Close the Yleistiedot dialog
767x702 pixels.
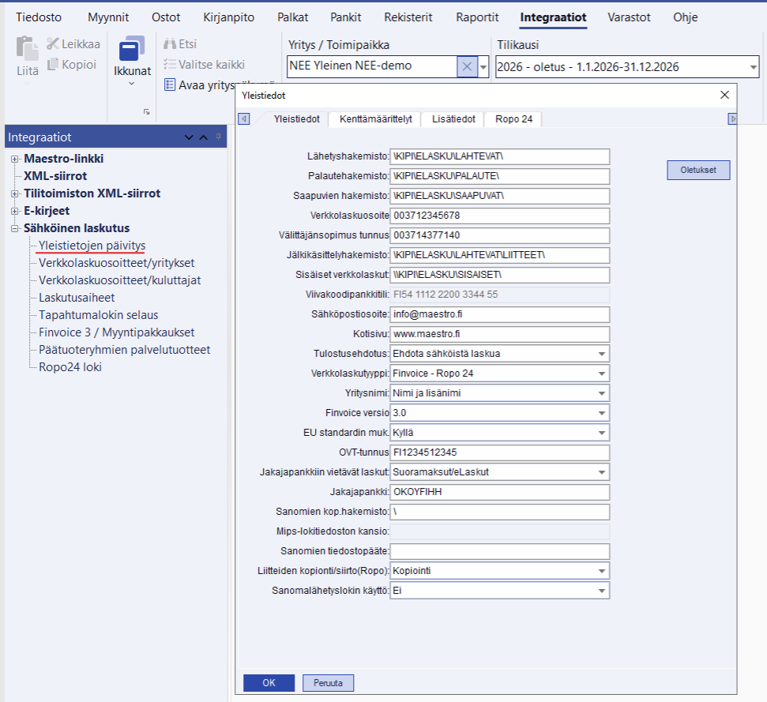(x=724, y=95)
